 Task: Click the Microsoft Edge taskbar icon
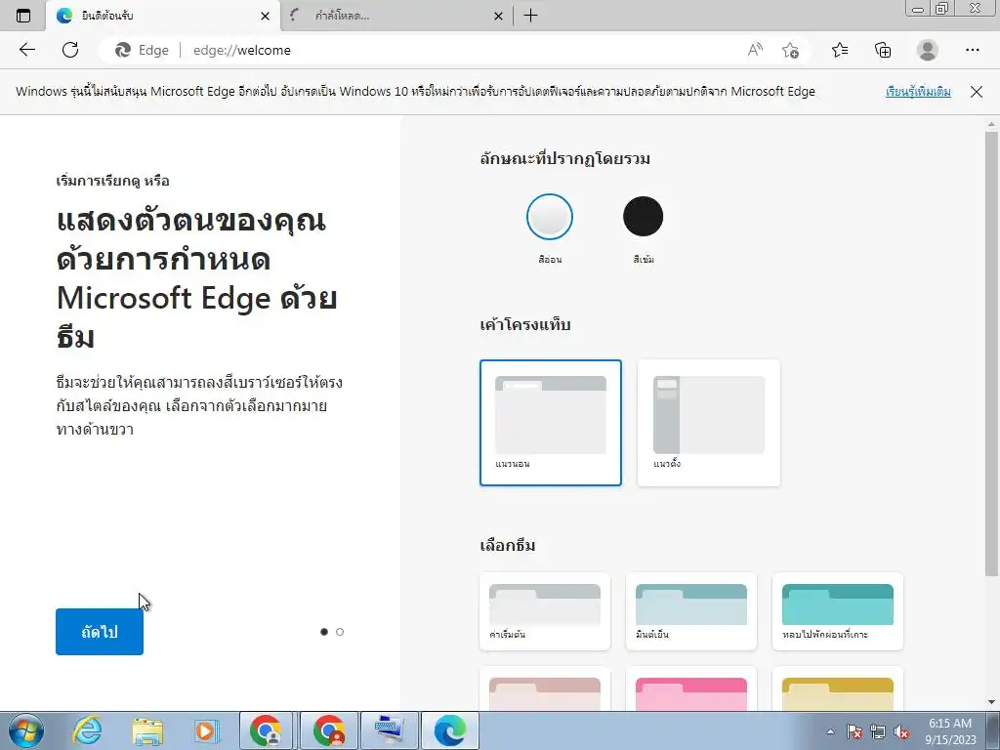450,730
